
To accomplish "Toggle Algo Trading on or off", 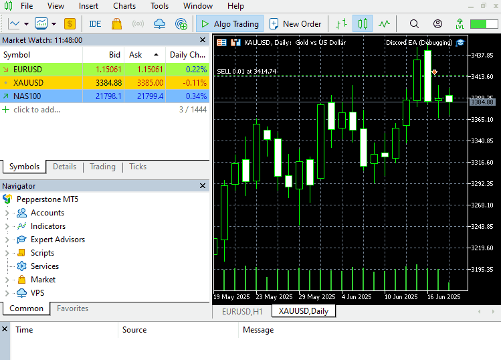I will point(229,23).
